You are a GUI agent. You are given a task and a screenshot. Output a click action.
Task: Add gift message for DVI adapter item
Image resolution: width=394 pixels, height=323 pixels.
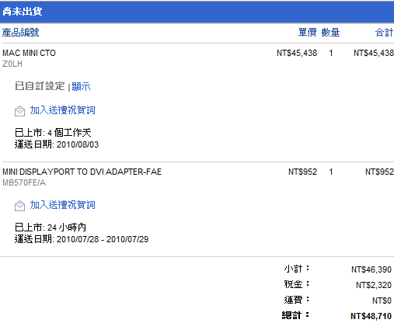coord(62,205)
